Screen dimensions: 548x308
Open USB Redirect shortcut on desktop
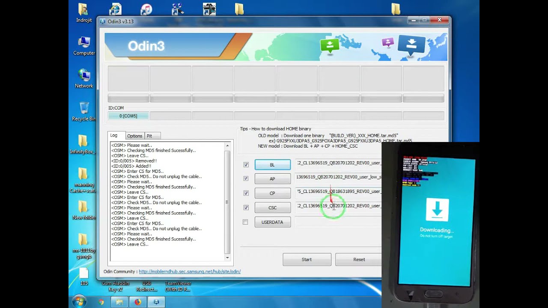coord(146,286)
